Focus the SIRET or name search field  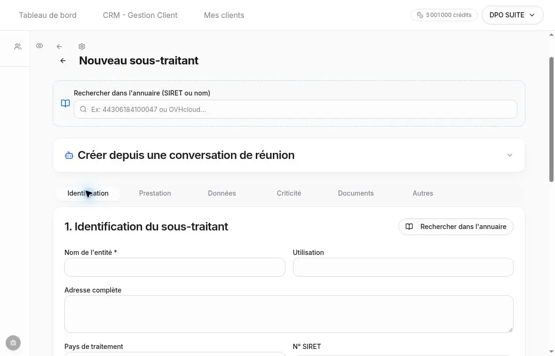pyautogui.click(x=295, y=110)
